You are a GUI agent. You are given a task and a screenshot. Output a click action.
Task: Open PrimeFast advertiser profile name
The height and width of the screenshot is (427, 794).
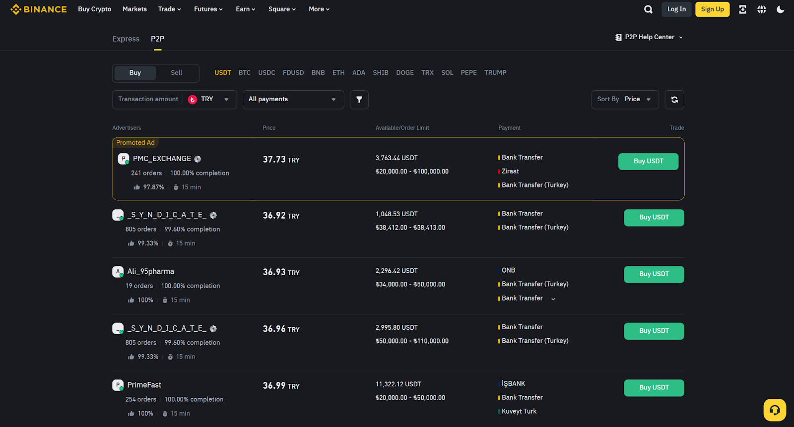(144, 385)
